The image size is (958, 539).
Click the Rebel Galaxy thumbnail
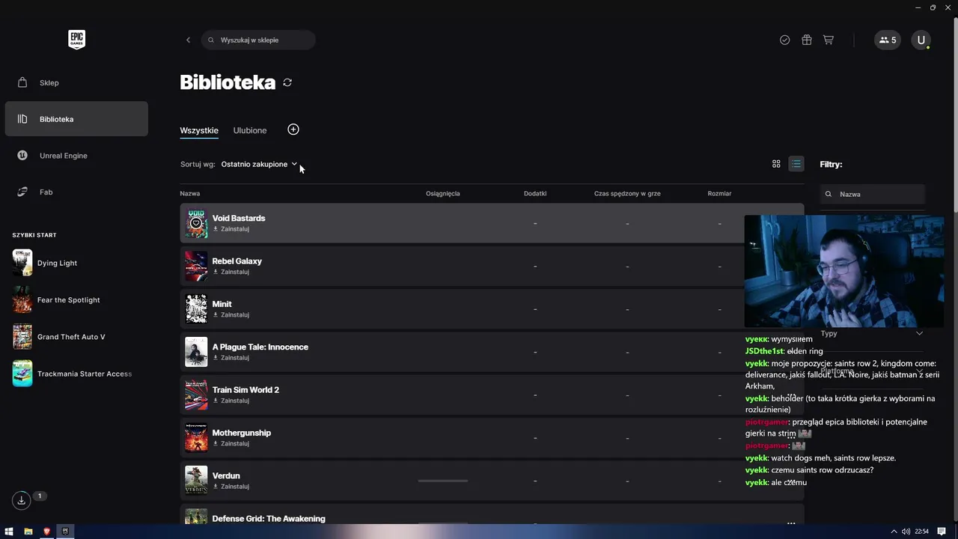pos(196,266)
